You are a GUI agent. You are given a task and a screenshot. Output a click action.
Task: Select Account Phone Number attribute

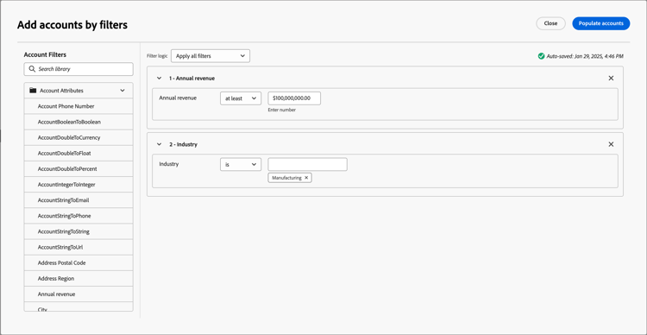(79, 106)
